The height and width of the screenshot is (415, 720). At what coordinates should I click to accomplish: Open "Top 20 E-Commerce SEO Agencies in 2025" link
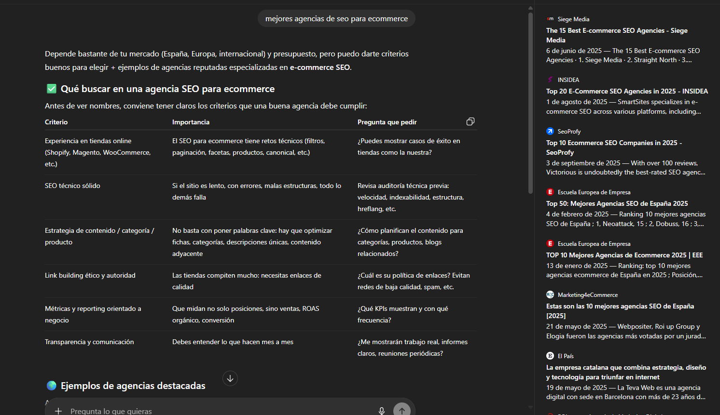pos(627,91)
